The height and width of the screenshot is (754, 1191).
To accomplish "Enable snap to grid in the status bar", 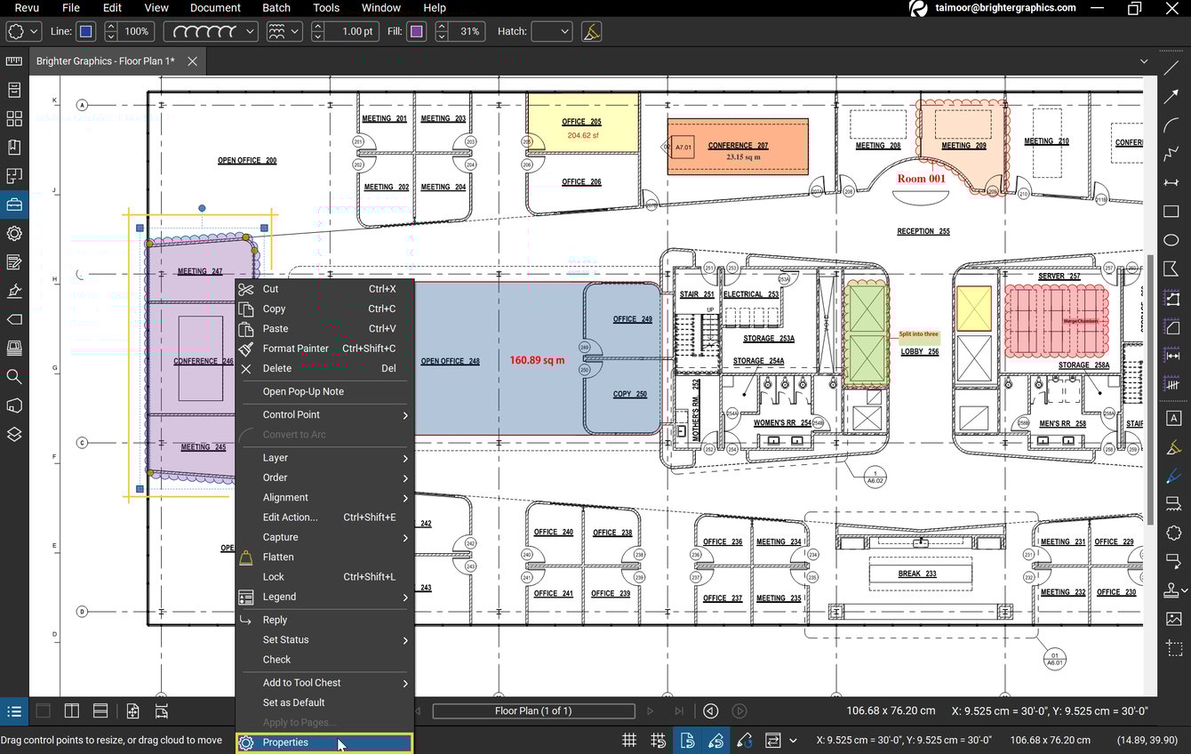I will tap(658, 740).
